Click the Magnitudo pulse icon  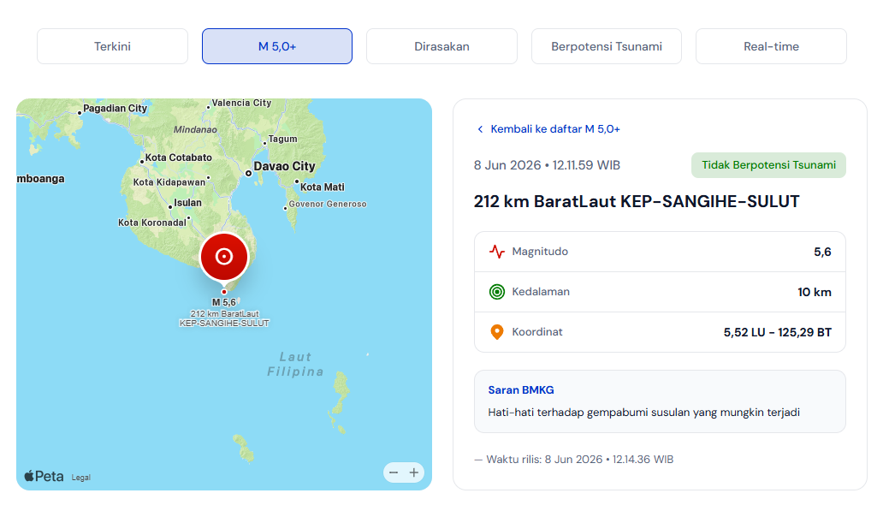[496, 252]
